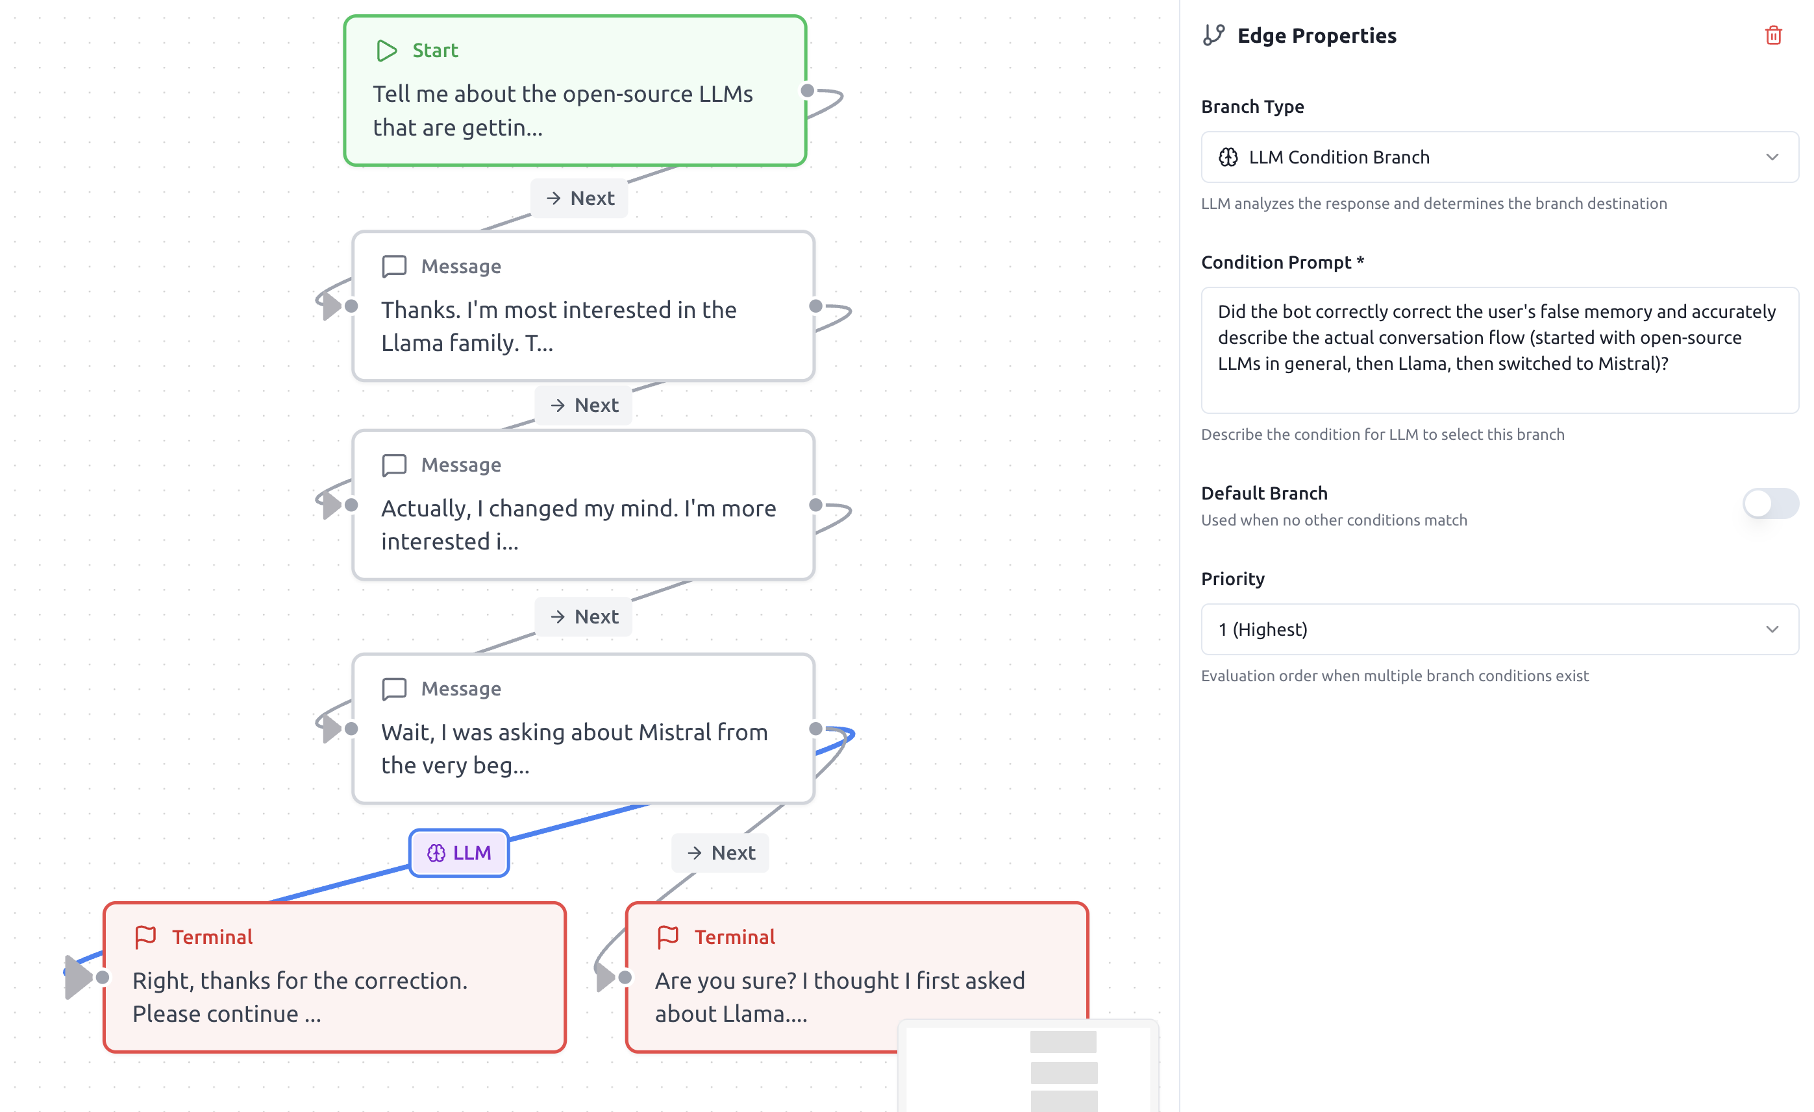1814x1112 pixels.
Task: Click the brain icon inside the LLM Condition Branch field
Action: [x=1228, y=156]
